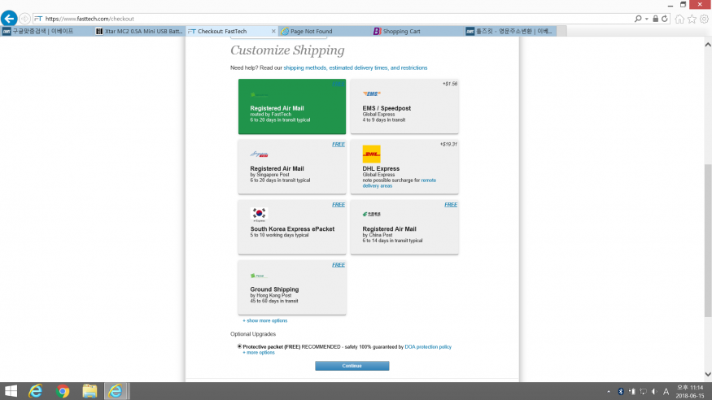Image resolution: width=712 pixels, height=400 pixels.
Task: Open Favorites star icon
Action: (x=692, y=19)
